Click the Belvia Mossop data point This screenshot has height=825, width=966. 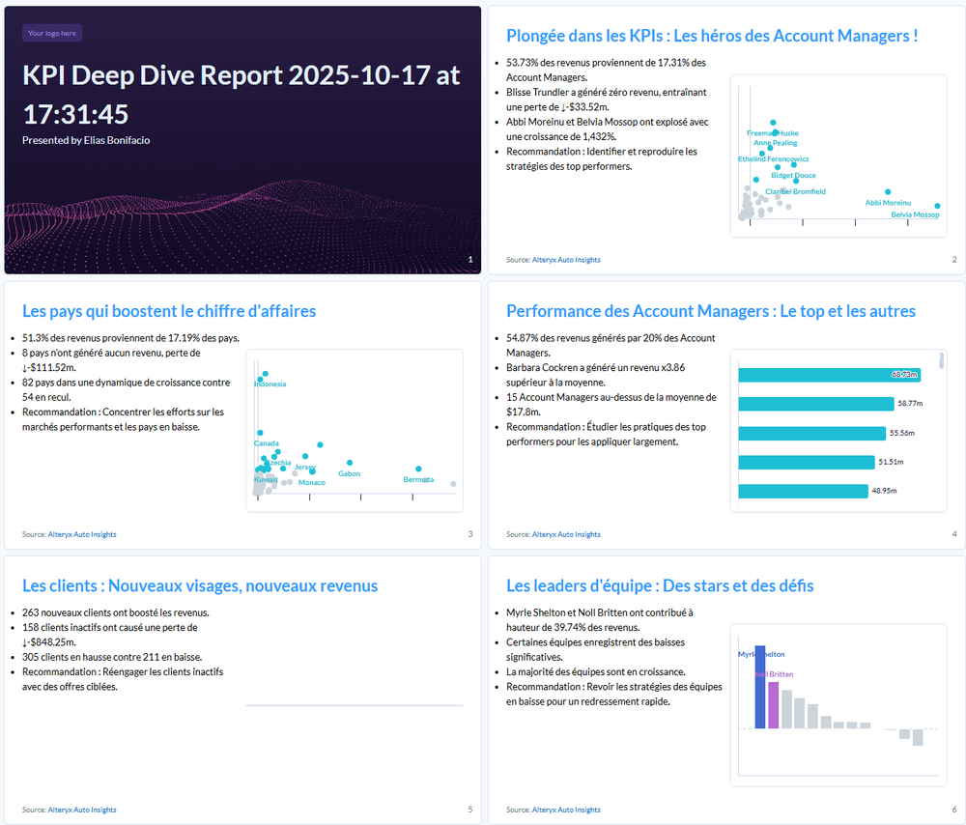click(937, 206)
